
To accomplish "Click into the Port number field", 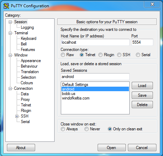I will (142, 42).
